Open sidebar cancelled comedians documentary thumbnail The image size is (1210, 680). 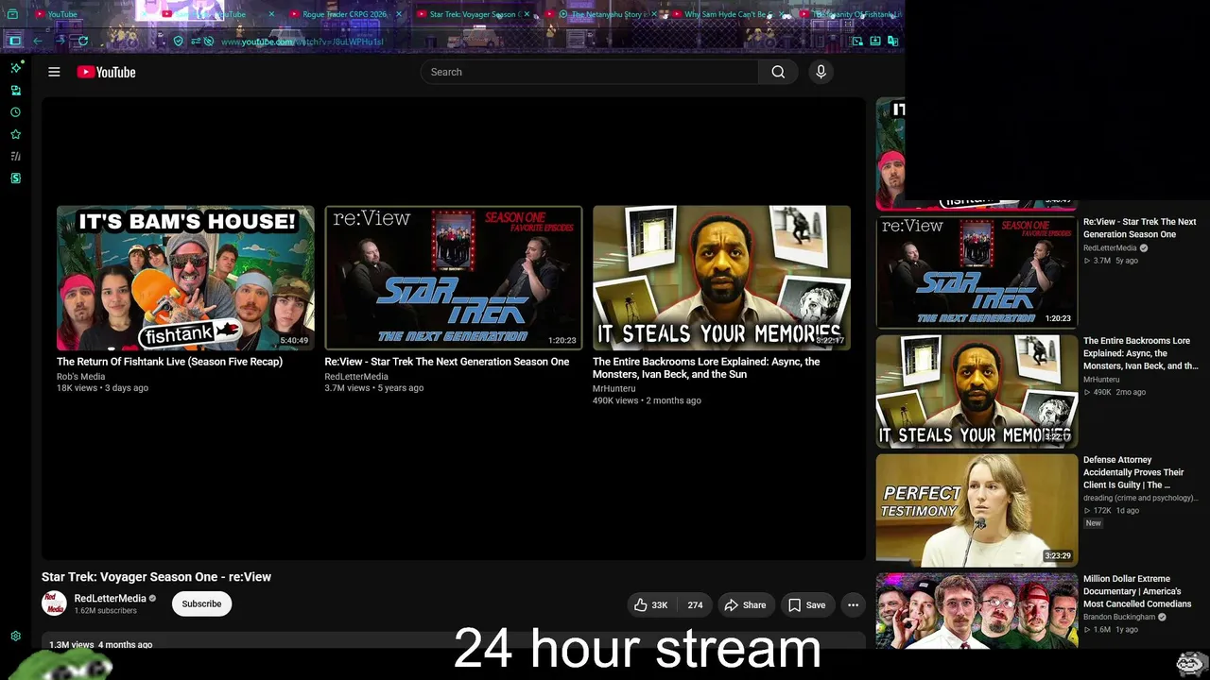tap(977, 611)
